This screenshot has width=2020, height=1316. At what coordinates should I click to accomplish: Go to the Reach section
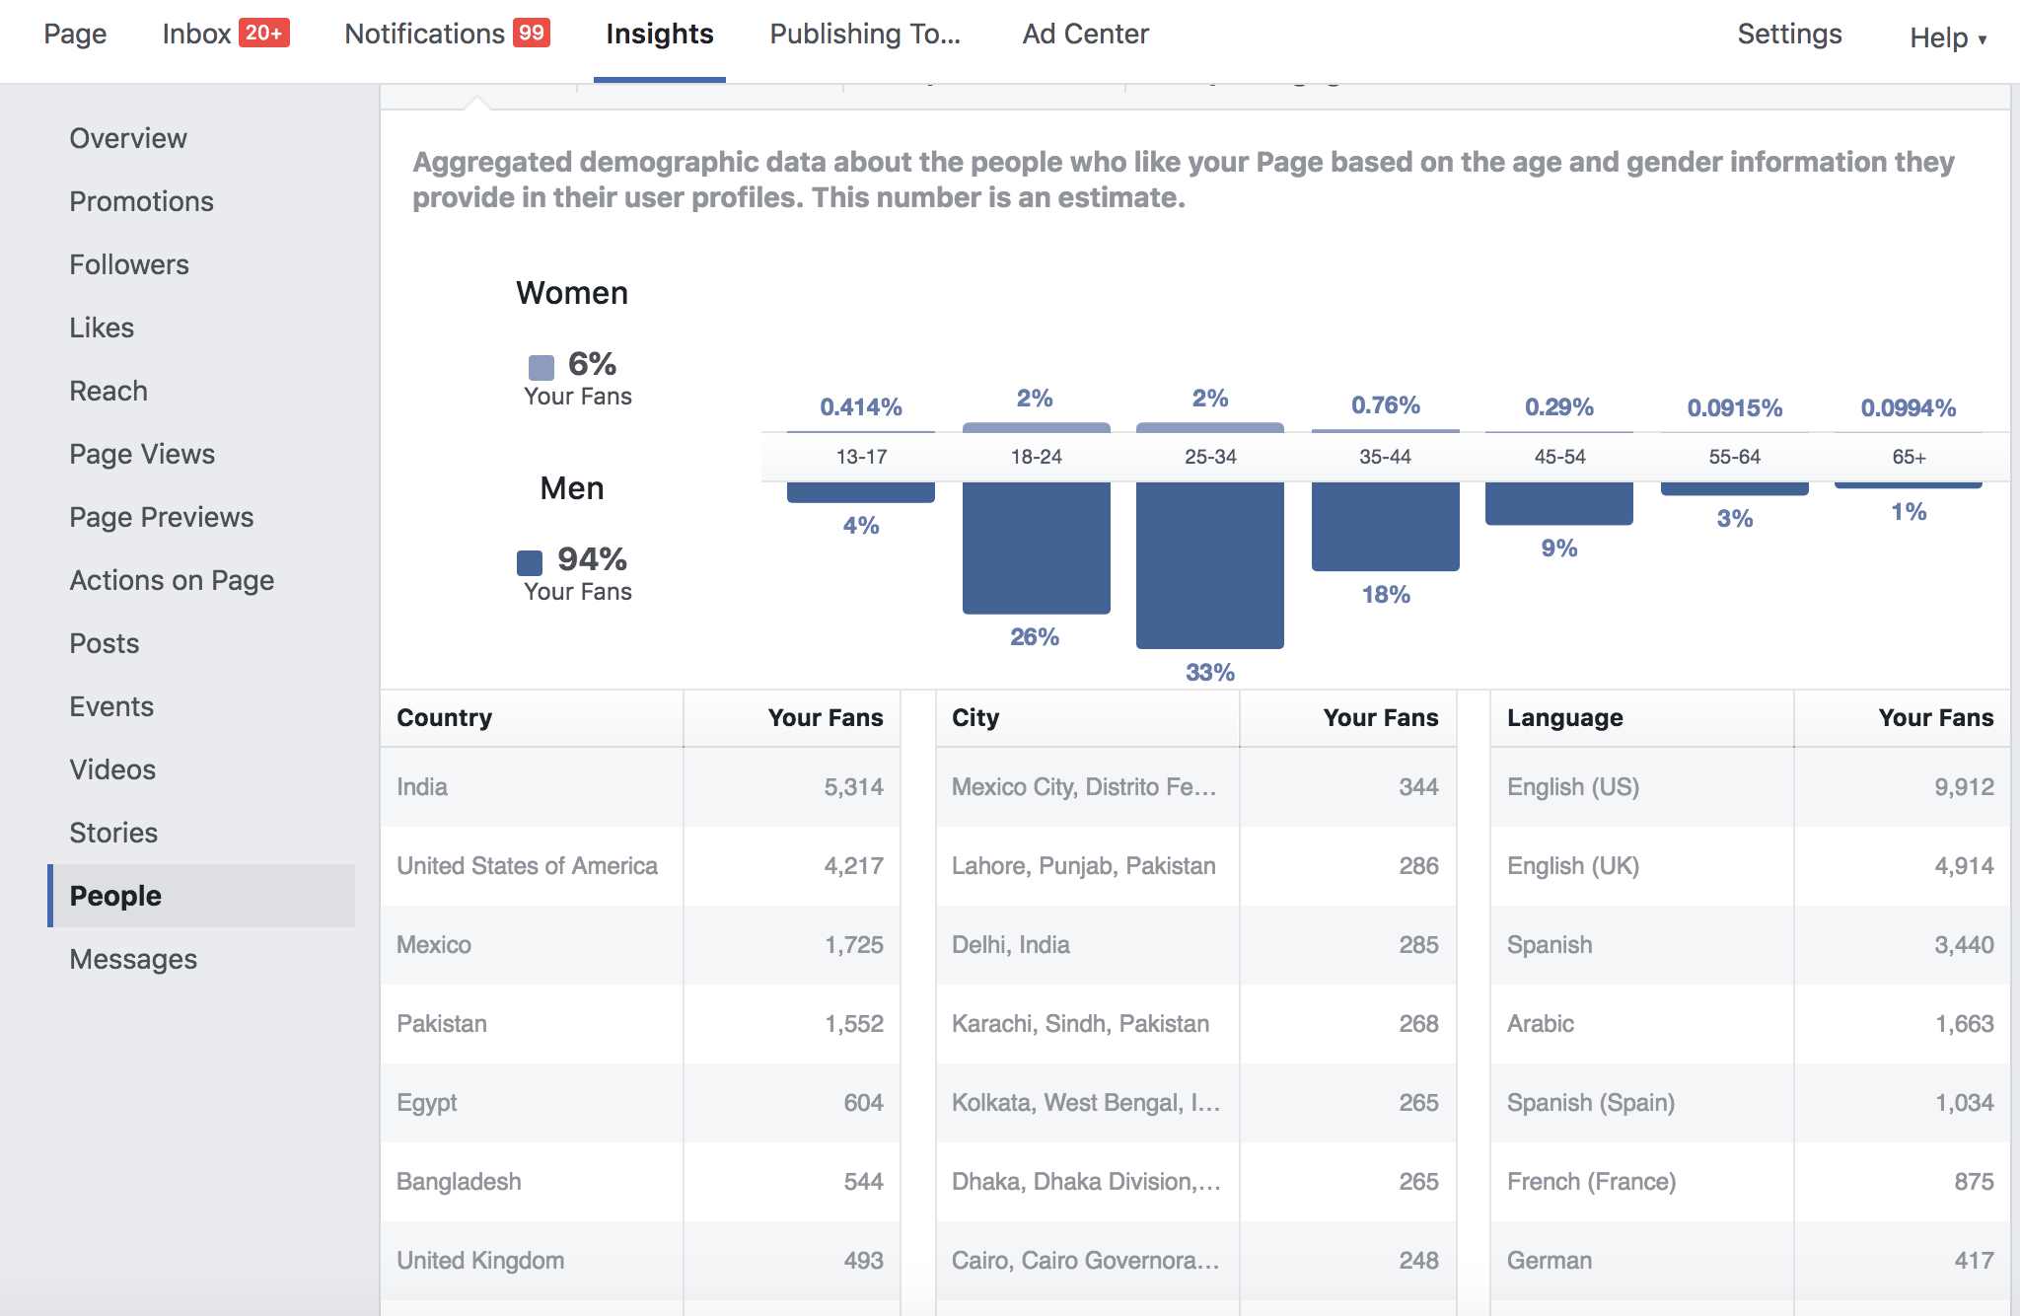[108, 391]
